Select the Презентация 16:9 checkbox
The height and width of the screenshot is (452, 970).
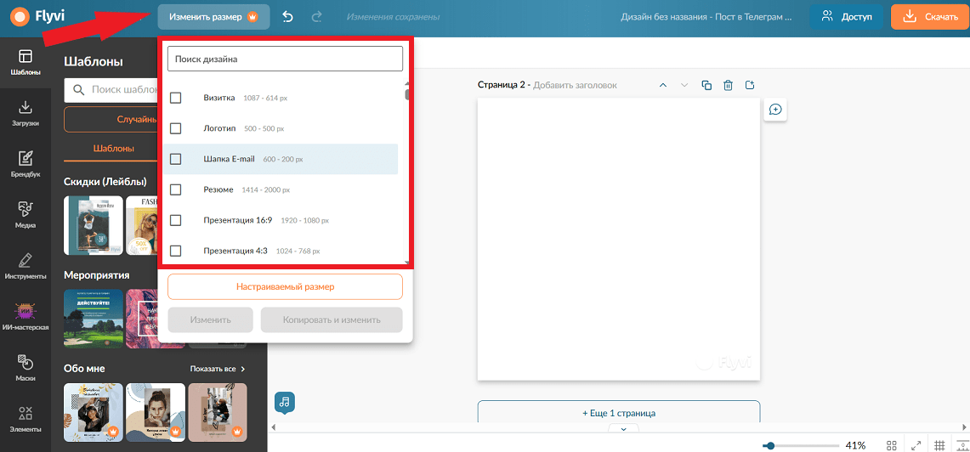point(176,220)
